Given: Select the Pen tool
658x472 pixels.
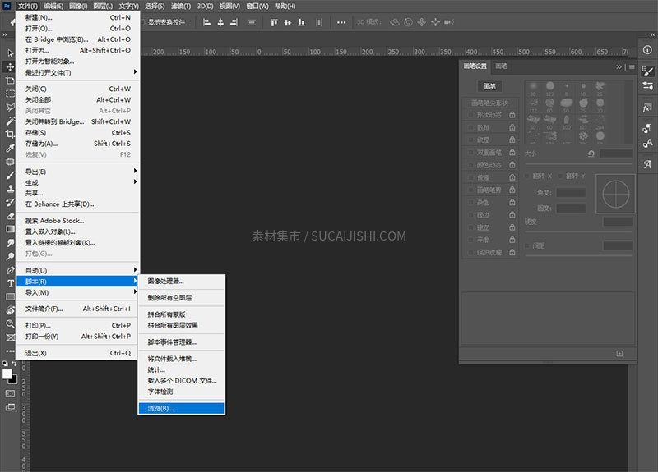Looking at the screenshot, I should (11, 269).
